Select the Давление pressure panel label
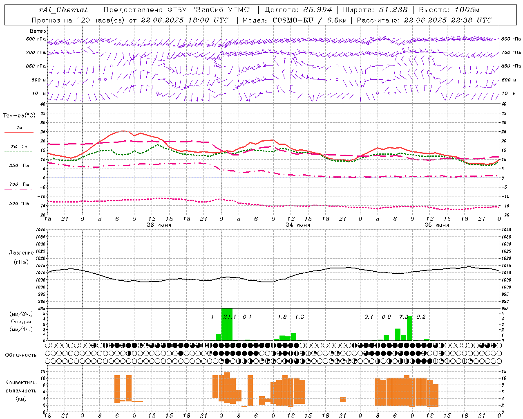 [x=21, y=253]
